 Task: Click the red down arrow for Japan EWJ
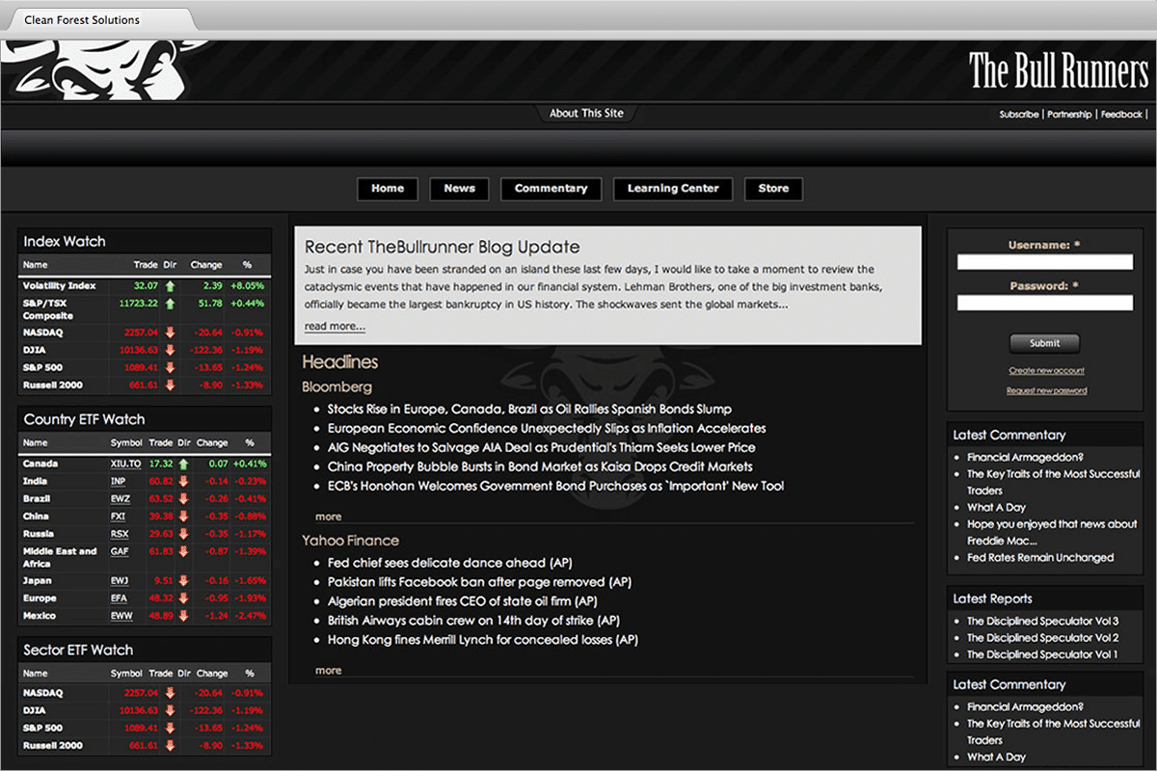[x=182, y=581]
